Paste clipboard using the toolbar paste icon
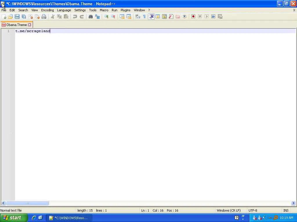This screenshot has width=297, height=222. [66, 16]
